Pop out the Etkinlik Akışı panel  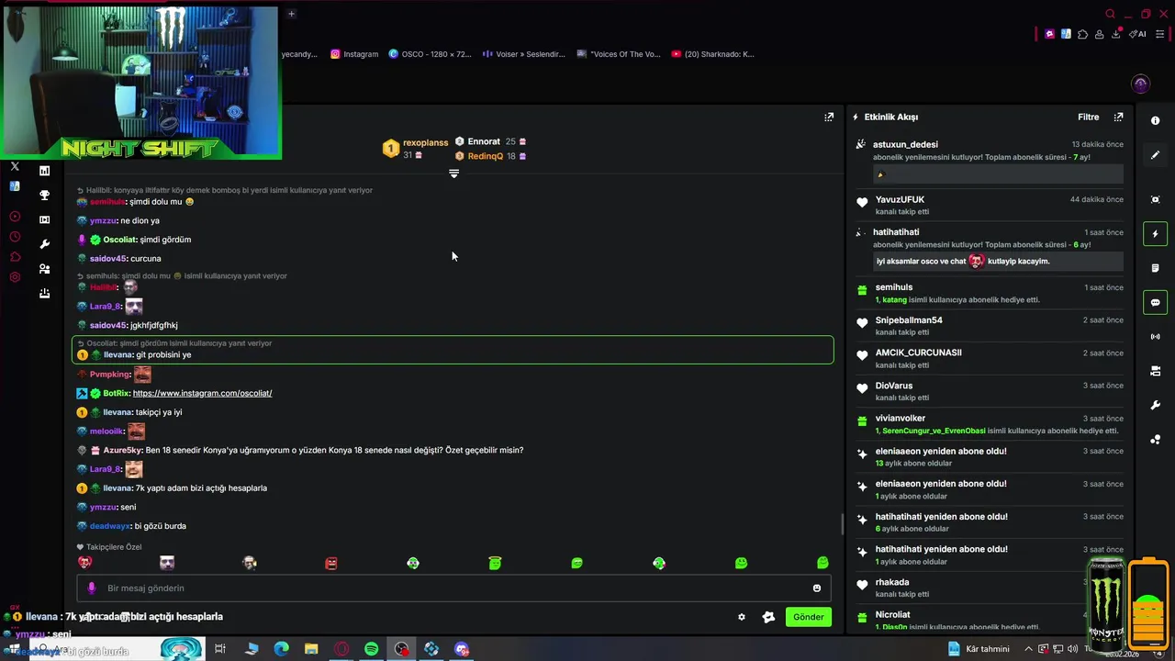[x=1118, y=117]
